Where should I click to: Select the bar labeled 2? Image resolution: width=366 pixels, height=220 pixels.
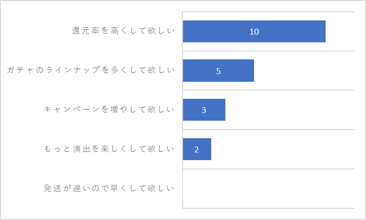tap(197, 149)
